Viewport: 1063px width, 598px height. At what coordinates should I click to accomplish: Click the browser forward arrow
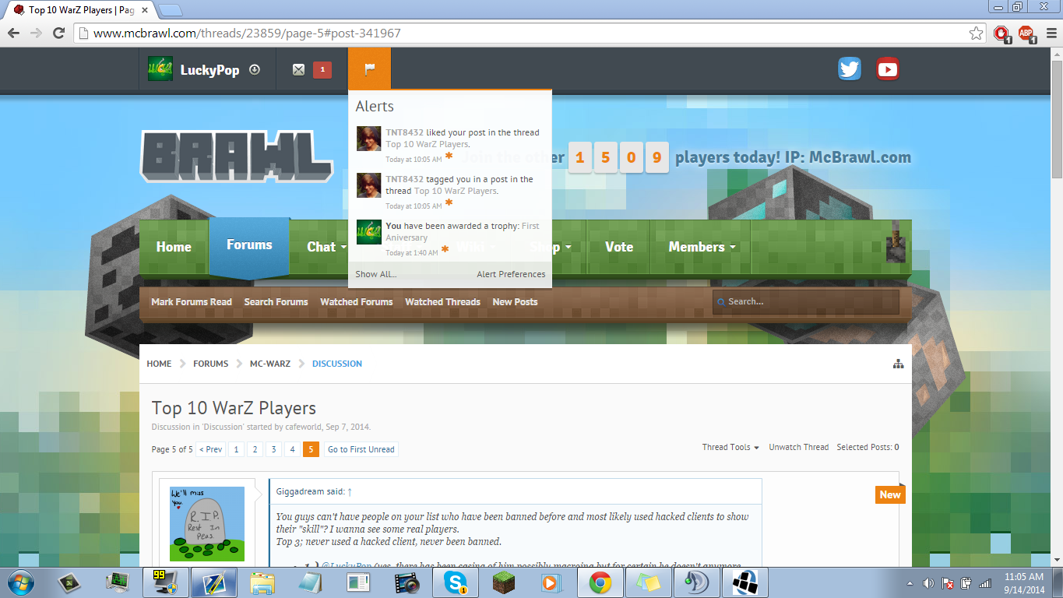[36, 33]
